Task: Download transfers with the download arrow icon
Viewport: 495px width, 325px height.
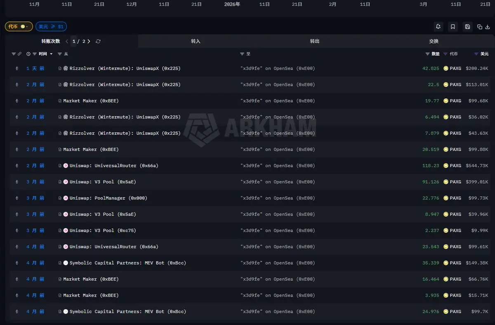Action: point(487,27)
